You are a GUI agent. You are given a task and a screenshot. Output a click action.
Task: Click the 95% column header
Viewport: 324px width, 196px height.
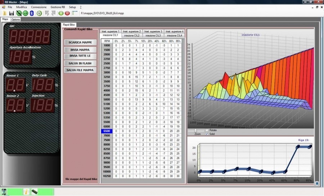(x=178, y=41)
